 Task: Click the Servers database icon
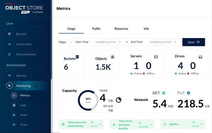click(156, 57)
